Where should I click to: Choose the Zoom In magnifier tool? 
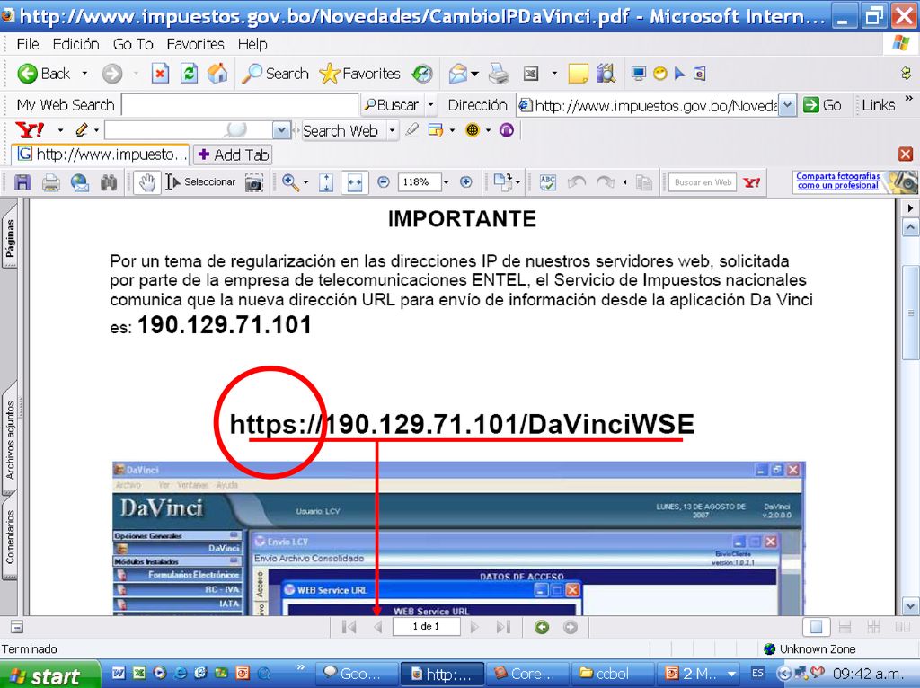pos(290,182)
